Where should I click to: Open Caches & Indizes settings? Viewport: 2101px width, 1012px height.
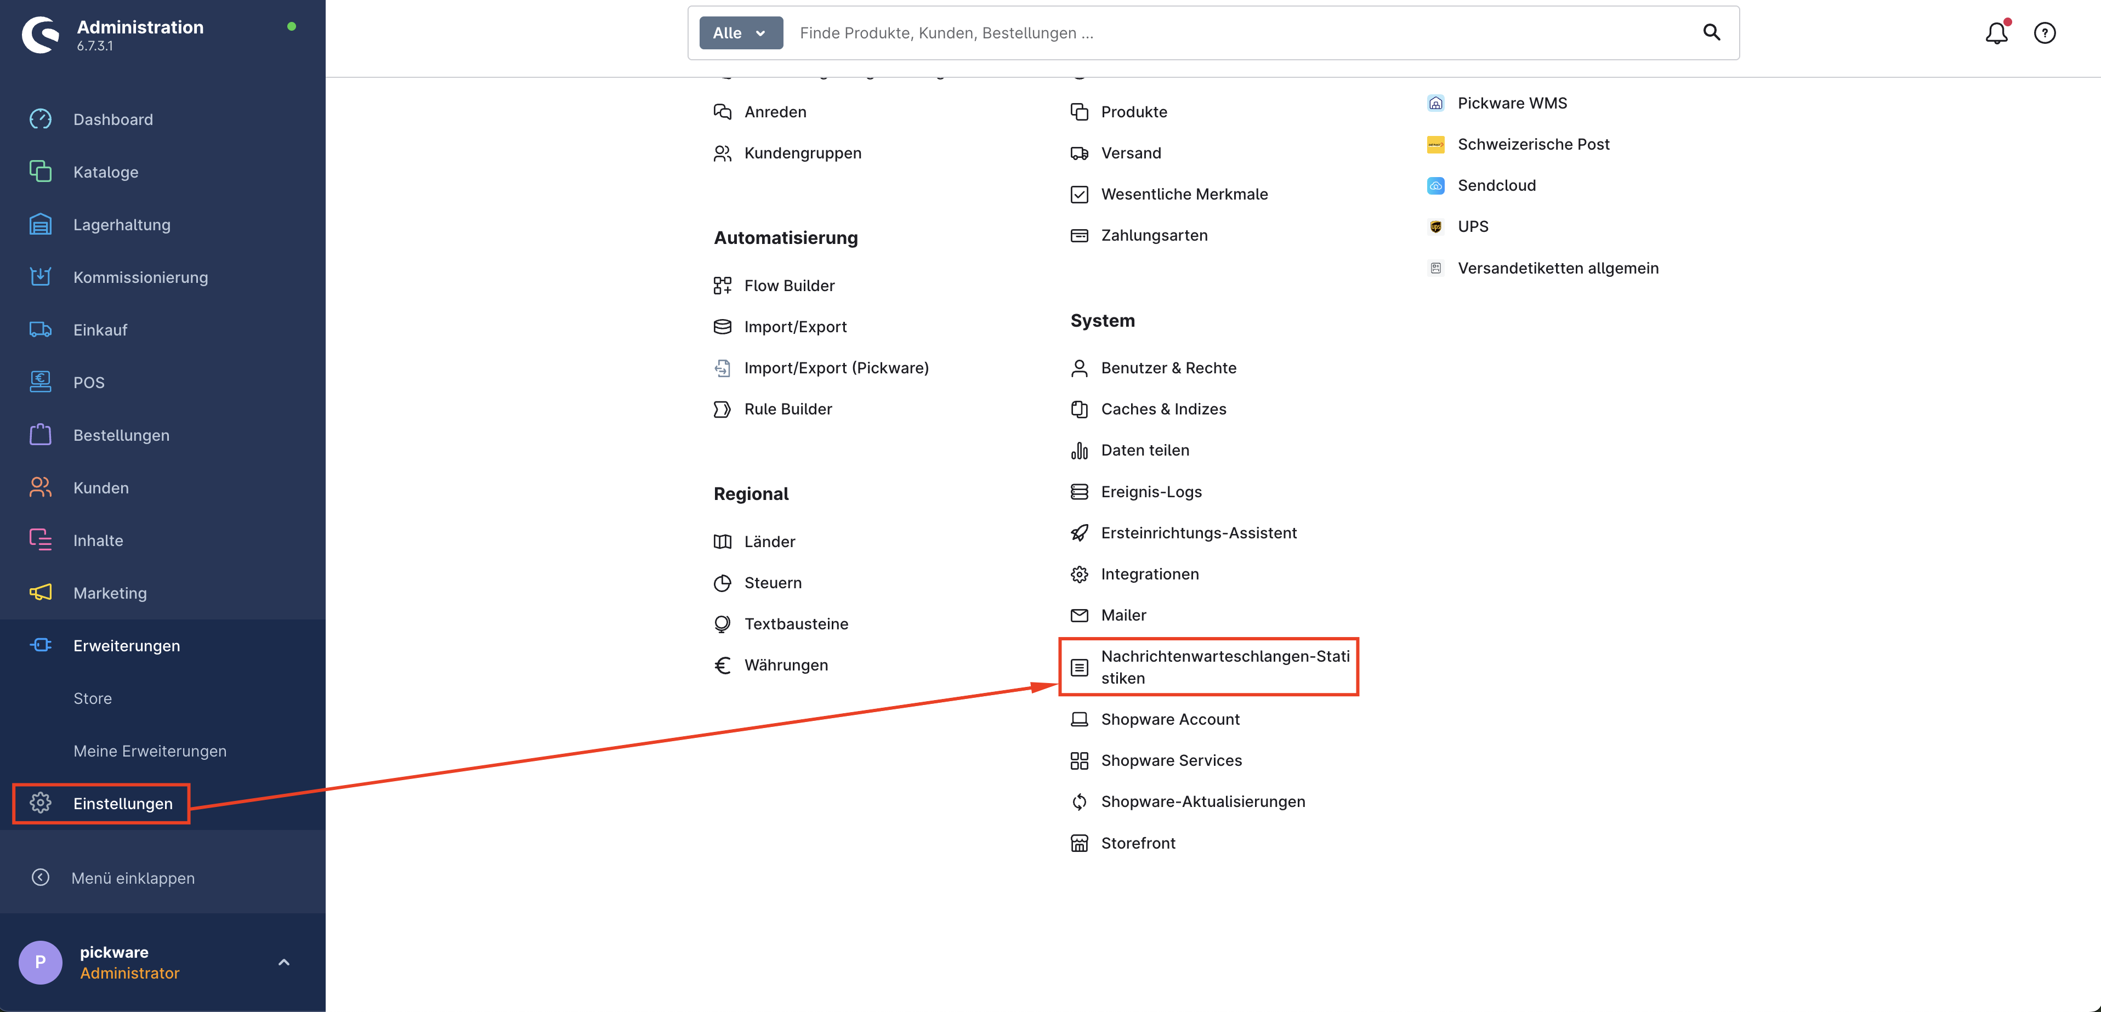click(1162, 408)
